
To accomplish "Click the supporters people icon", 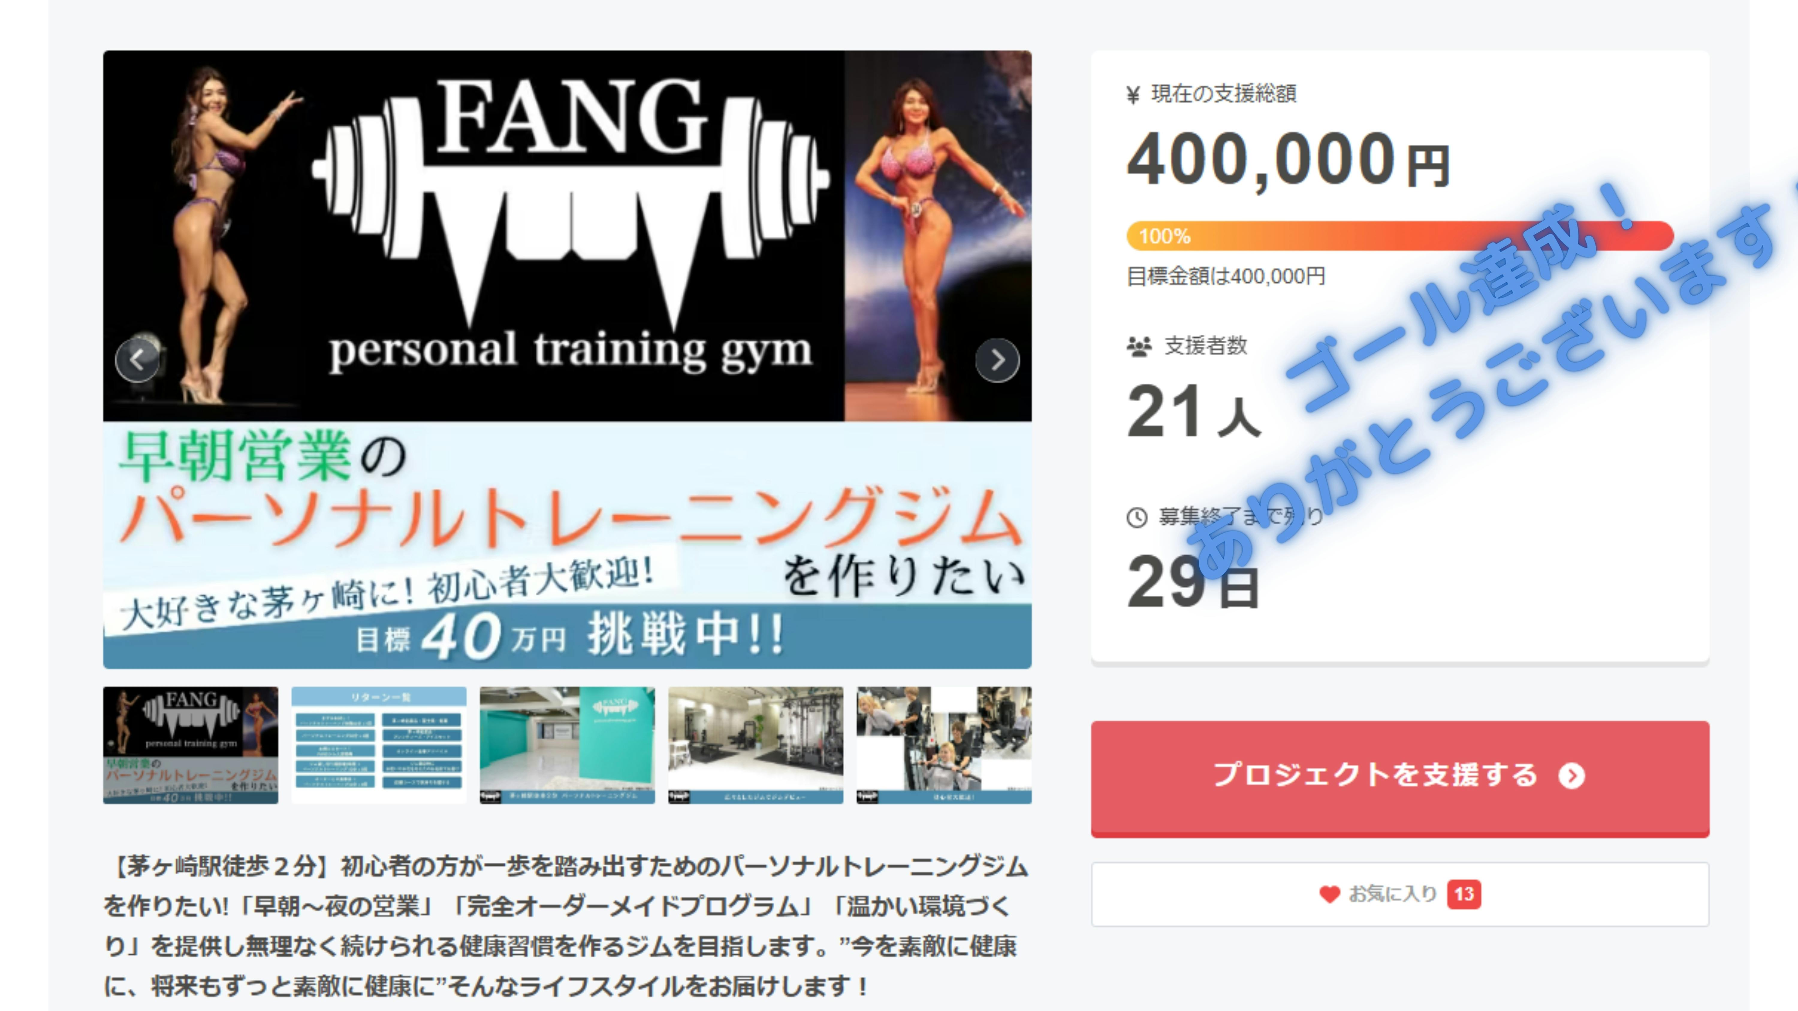I will click(x=1138, y=346).
